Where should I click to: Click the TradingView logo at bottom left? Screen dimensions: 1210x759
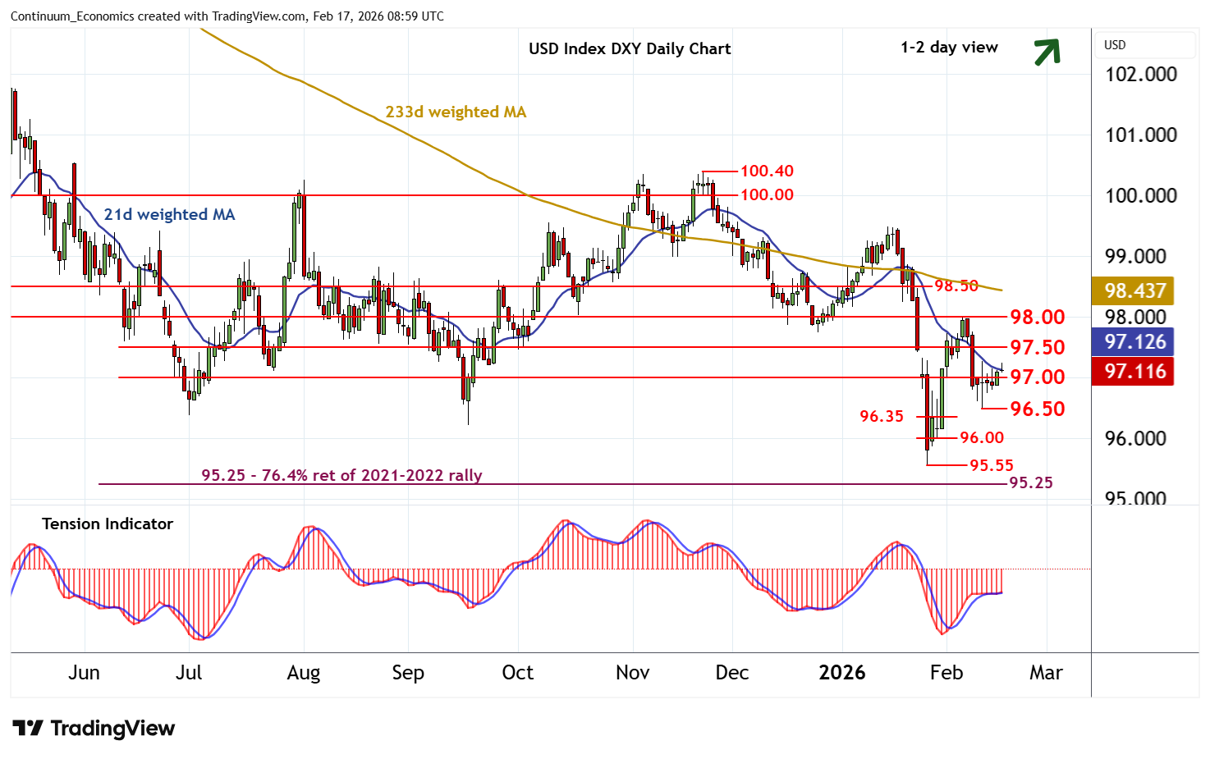[x=94, y=729]
